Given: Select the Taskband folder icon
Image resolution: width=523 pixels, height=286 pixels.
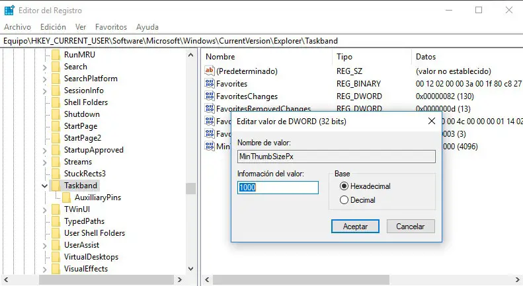Looking at the screenshot, I should coord(56,186).
